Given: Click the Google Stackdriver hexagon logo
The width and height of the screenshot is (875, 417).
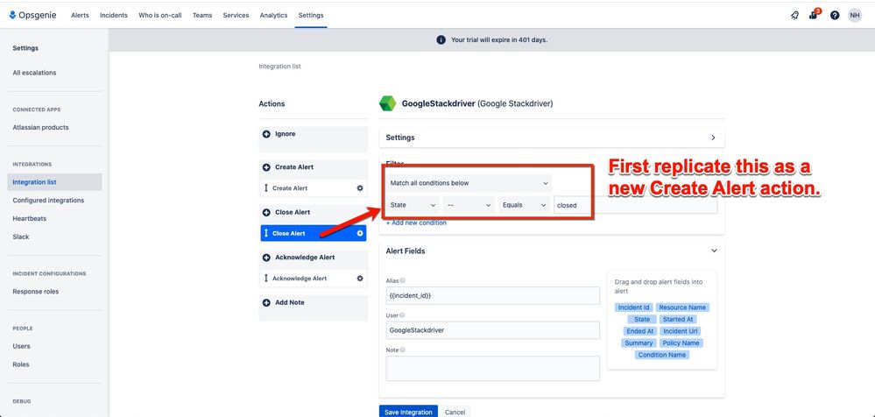Looking at the screenshot, I should pyautogui.click(x=387, y=104).
